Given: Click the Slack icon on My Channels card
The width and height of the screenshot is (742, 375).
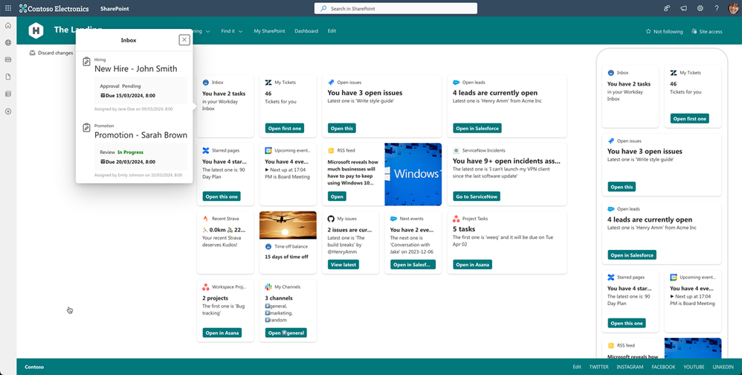Looking at the screenshot, I should [268, 287].
